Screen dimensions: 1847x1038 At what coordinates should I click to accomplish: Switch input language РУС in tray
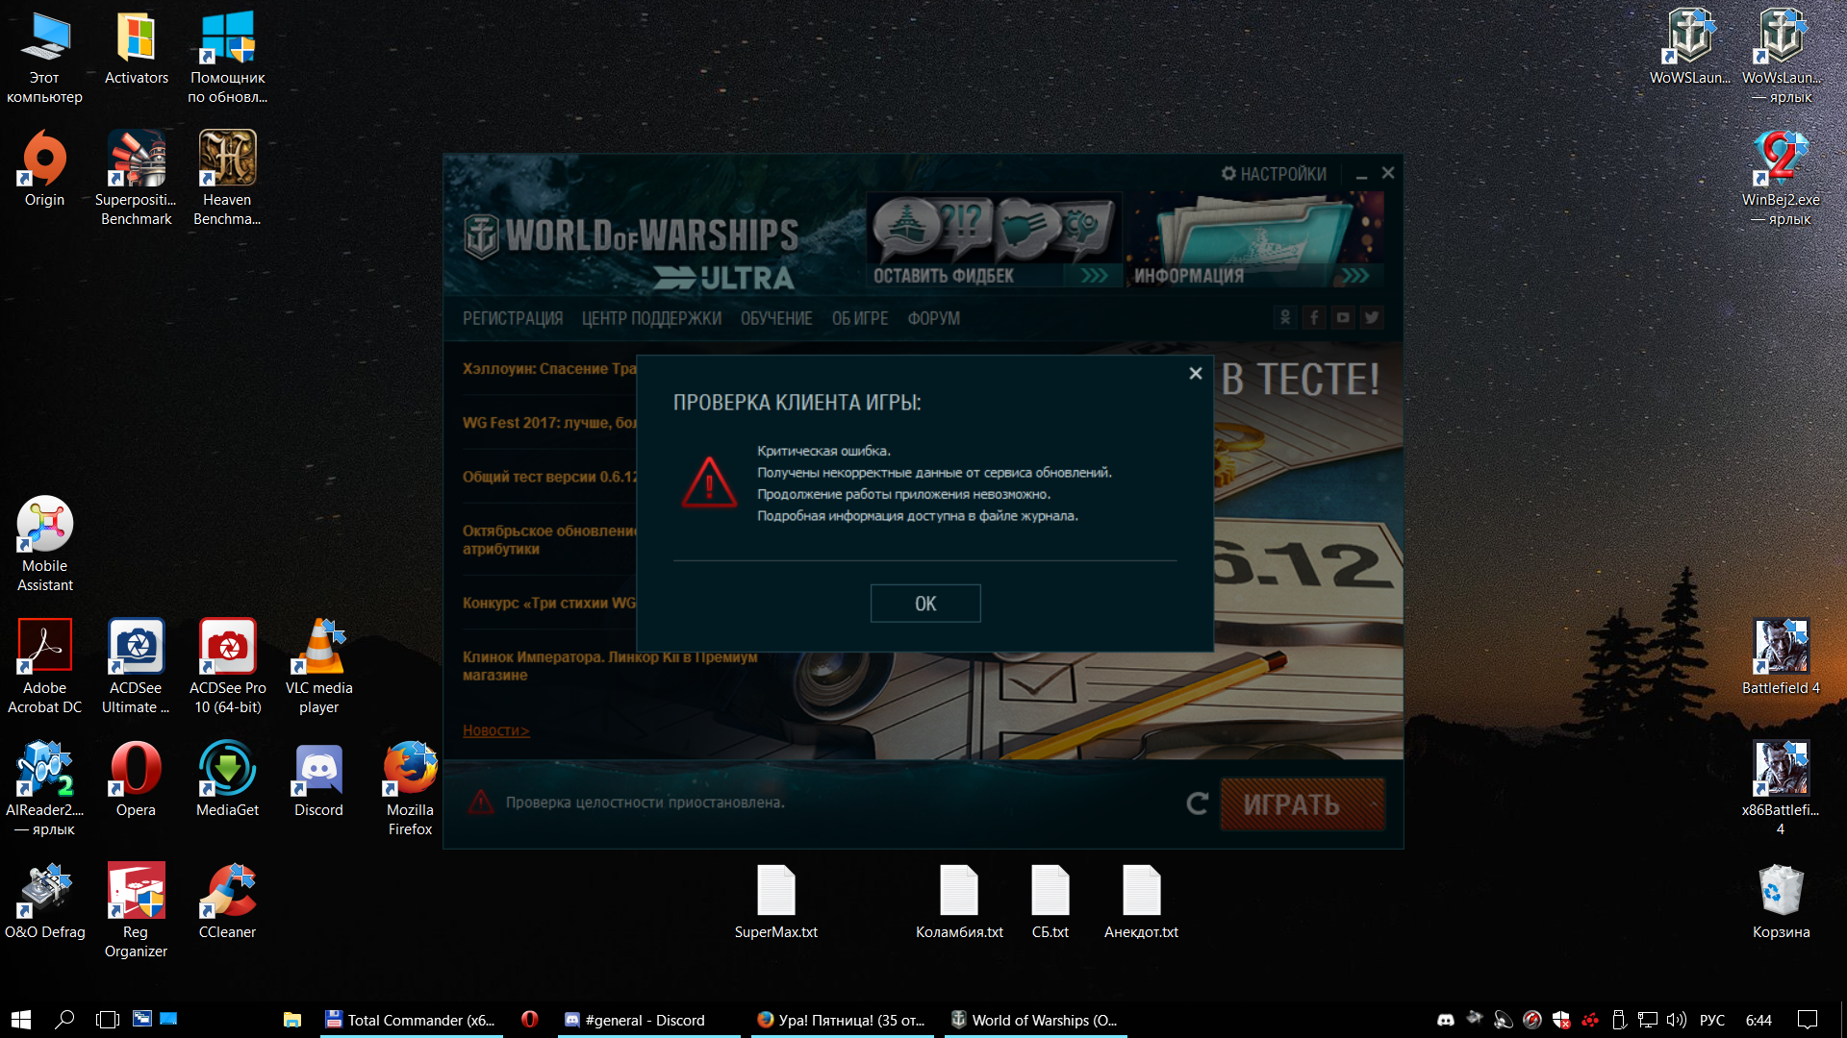(x=1712, y=1020)
